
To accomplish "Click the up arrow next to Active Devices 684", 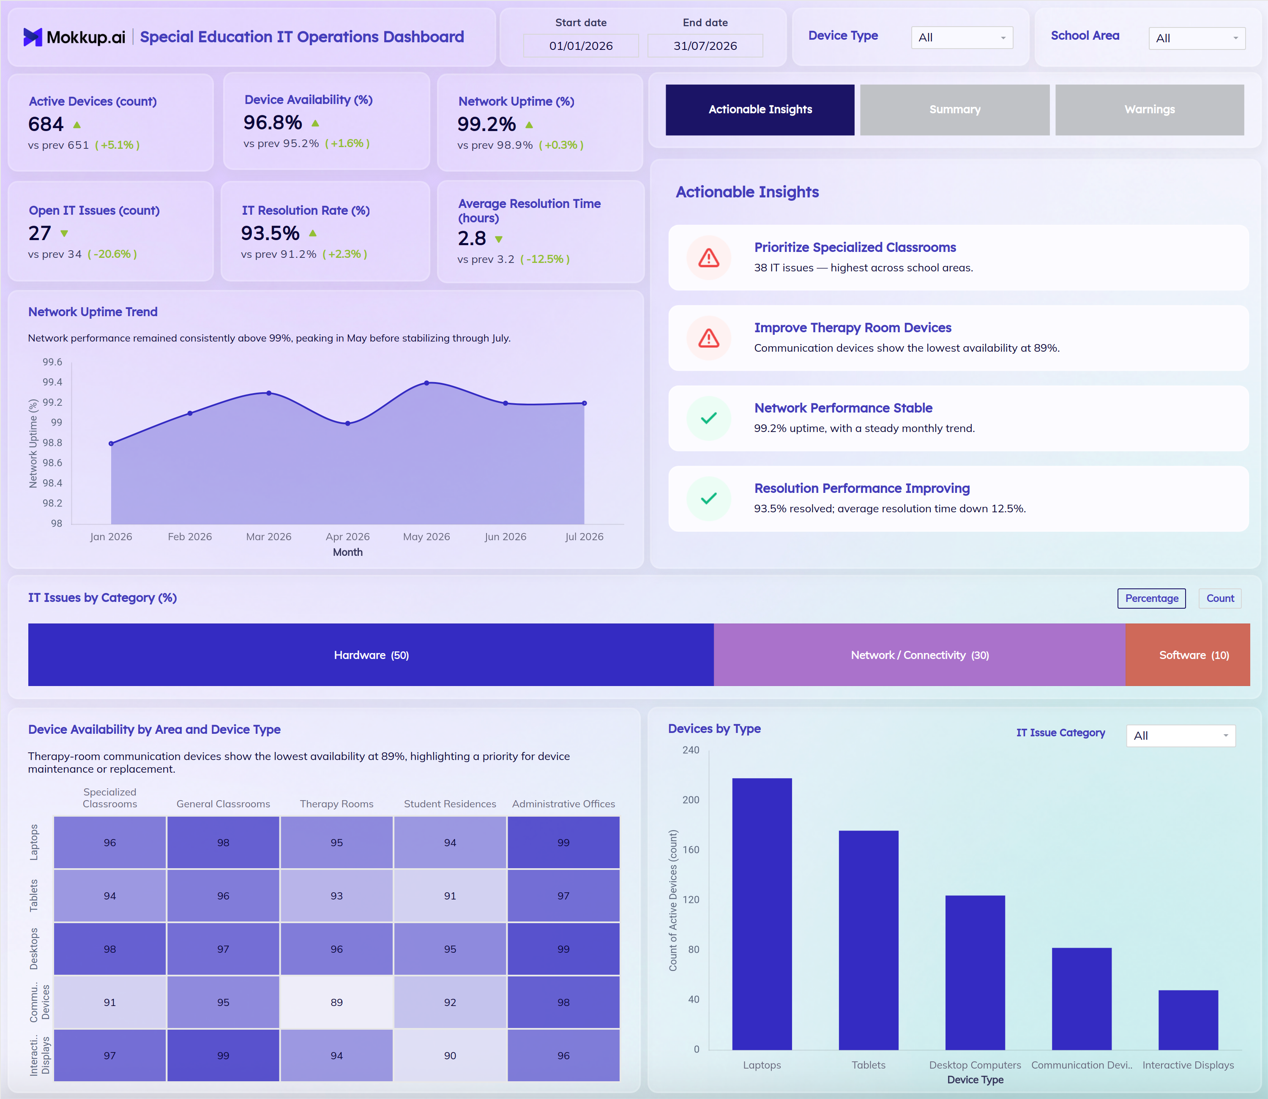I will [77, 125].
